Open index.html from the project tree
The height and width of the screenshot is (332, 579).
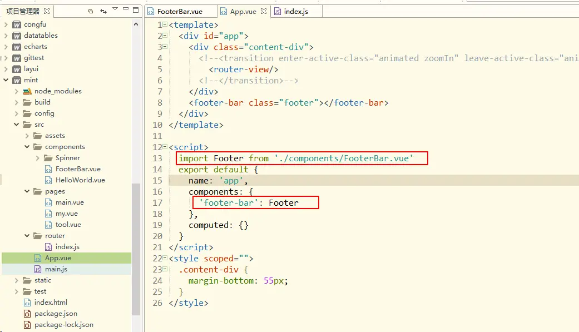coord(51,303)
